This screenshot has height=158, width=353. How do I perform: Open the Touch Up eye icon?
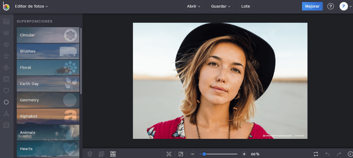pyautogui.click(x=6, y=44)
